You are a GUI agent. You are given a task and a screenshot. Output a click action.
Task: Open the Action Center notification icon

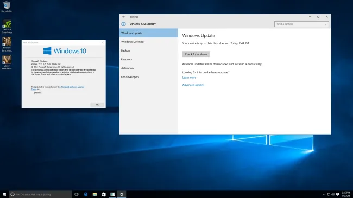(x=337, y=194)
